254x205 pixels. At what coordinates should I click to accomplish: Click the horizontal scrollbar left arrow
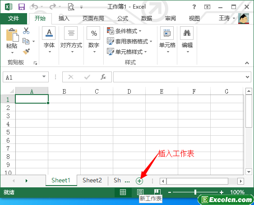tap(163, 181)
